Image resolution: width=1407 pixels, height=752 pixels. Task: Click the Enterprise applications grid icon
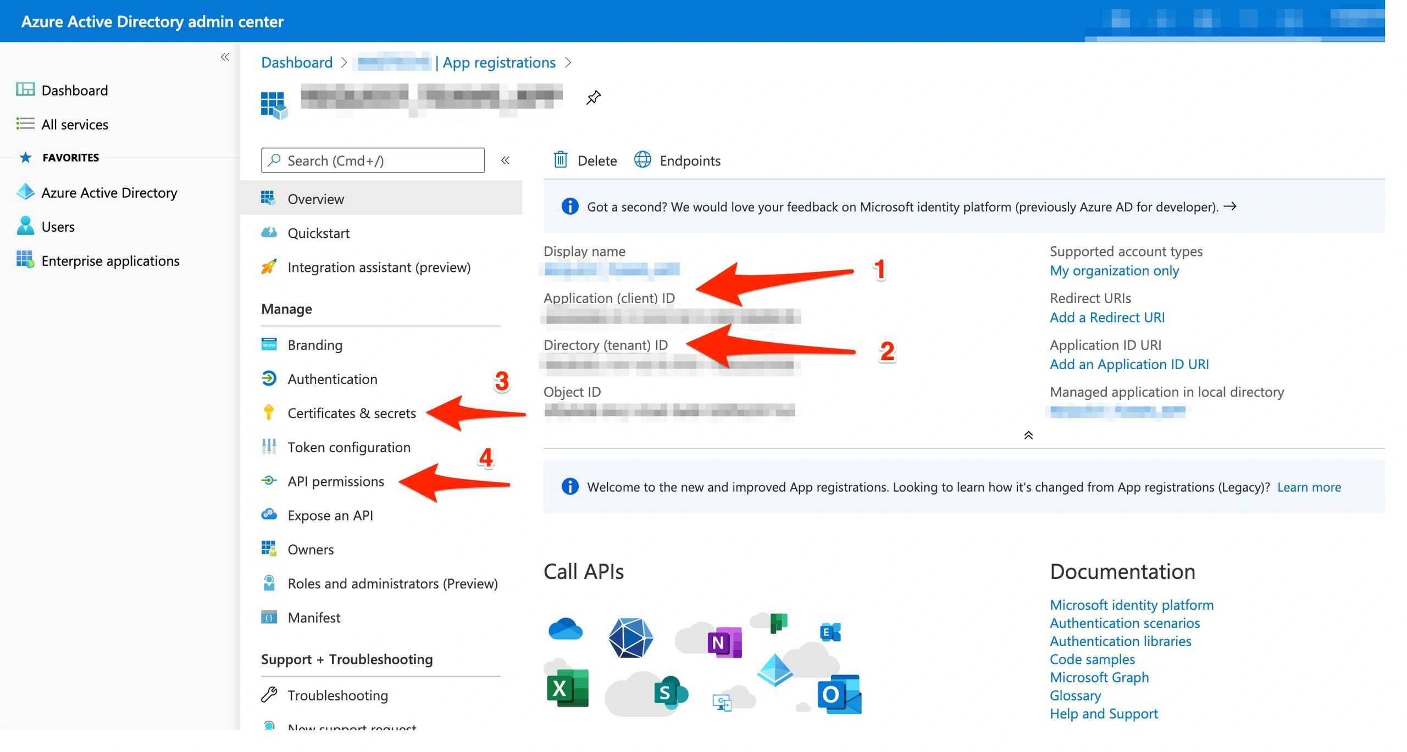tap(25, 260)
